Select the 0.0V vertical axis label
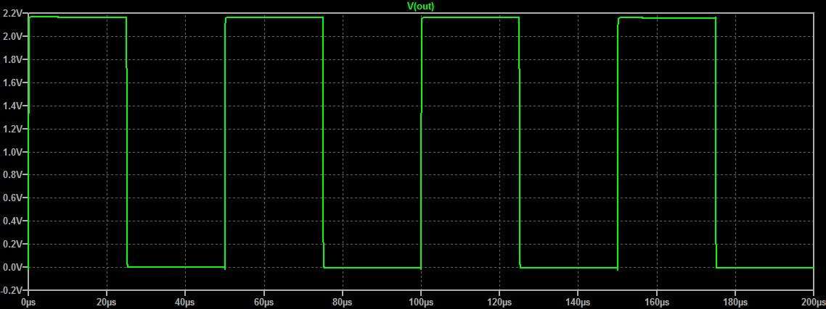826x309 pixels. click(x=12, y=267)
